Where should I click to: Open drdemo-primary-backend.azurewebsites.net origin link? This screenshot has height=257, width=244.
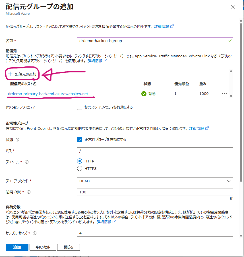pyautogui.click(x=48, y=94)
